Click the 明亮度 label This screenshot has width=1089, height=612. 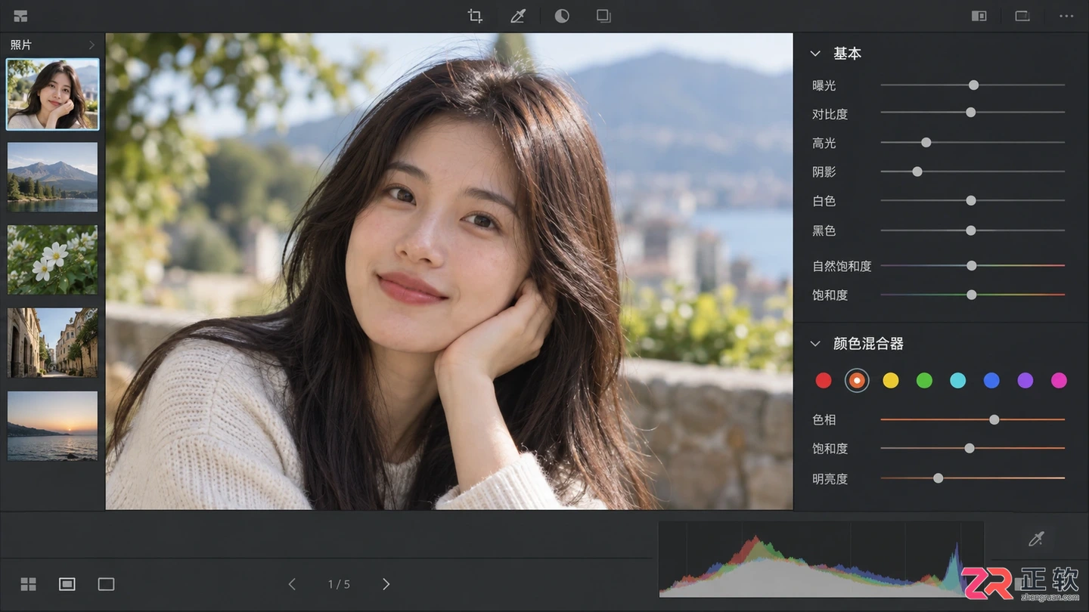click(830, 478)
